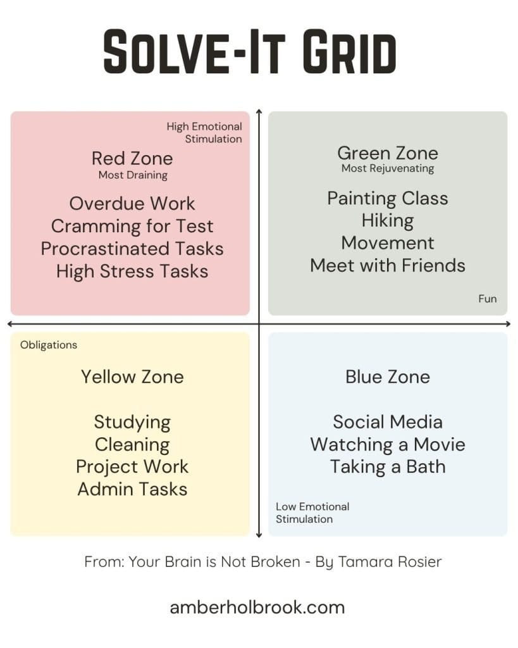The height and width of the screenshot is (648, 518).
Task: Click the Solve-It Grid title
Action: 249,52
